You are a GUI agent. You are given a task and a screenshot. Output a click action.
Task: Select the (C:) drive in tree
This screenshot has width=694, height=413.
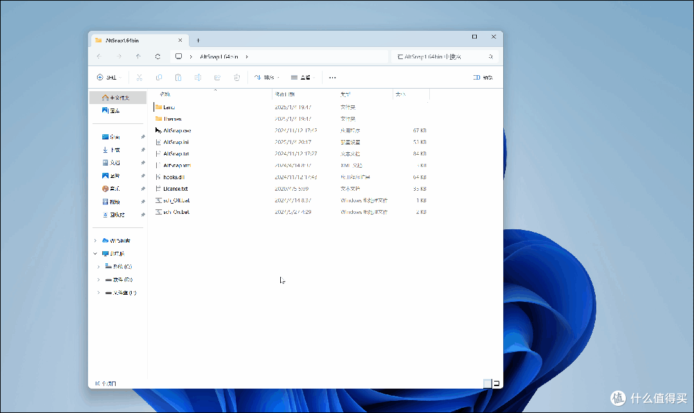[118, 267]
